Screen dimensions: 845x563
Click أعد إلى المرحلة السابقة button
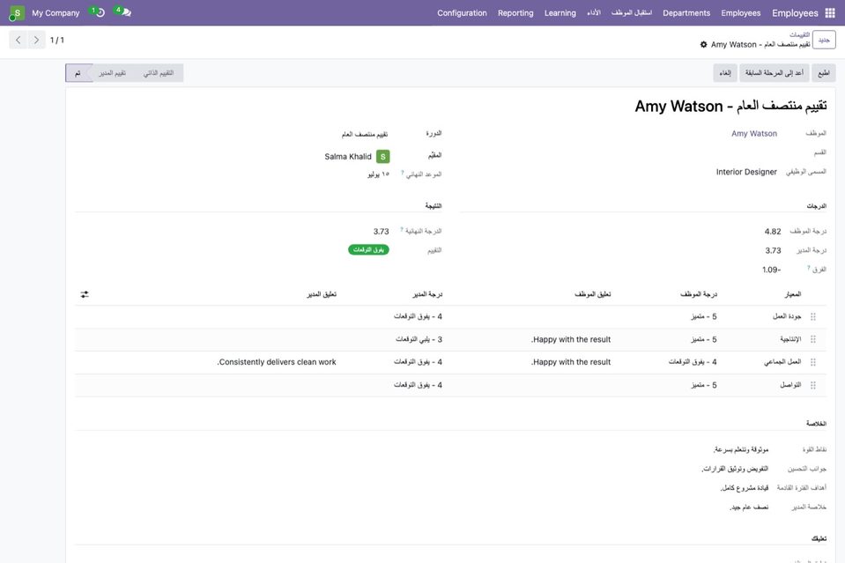(x=774, y=73)
